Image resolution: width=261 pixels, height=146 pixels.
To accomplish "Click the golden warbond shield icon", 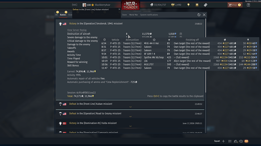I will [197, 5].
